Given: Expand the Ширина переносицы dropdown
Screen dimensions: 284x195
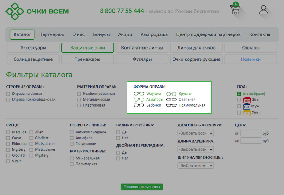Looking at the screenshot, I should coord(195,166).
